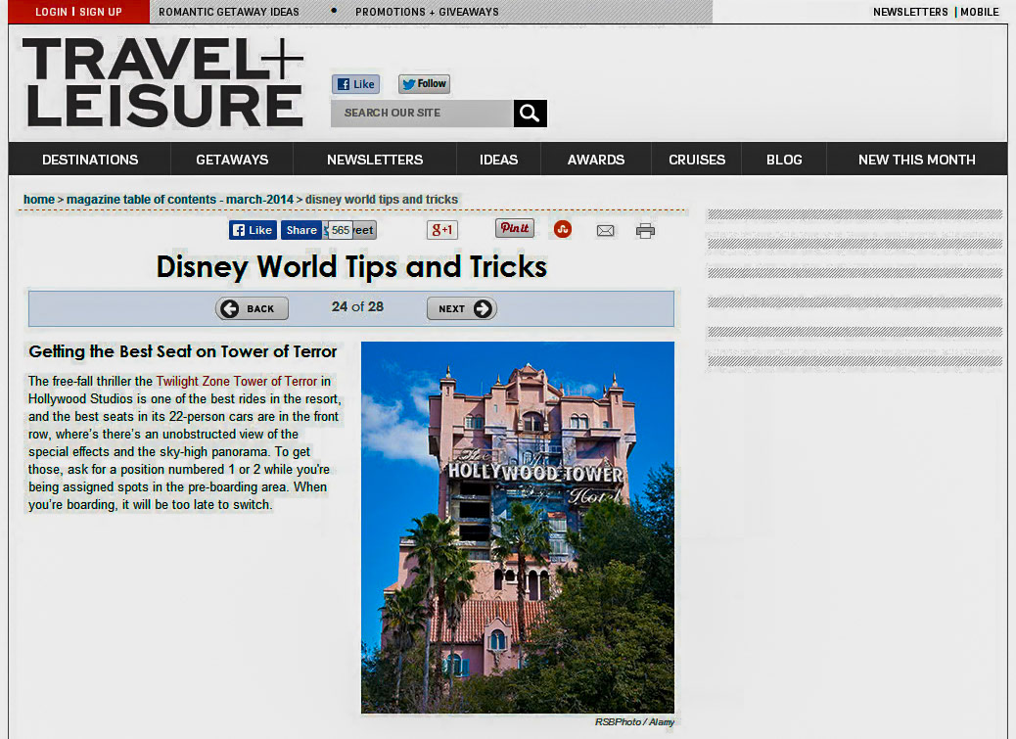Viewport: 1016px width, 739px height.
Task: Open Promotions + Giveaways link
Action: coord(427,12)
